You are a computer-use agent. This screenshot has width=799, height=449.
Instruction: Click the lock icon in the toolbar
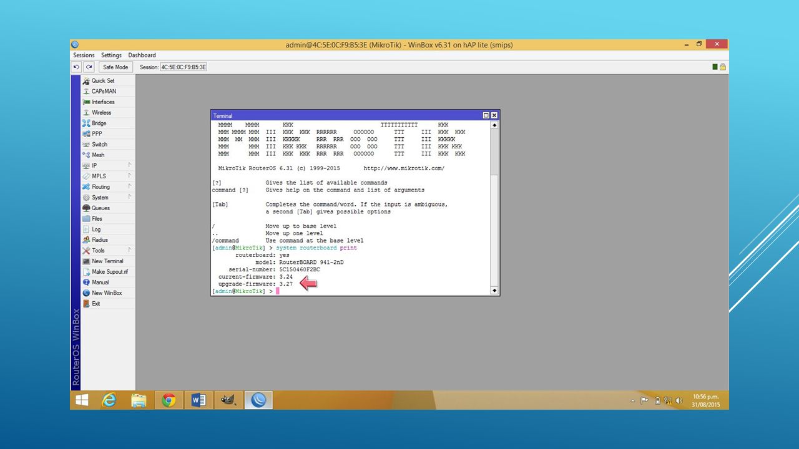(x=722, y=67)
